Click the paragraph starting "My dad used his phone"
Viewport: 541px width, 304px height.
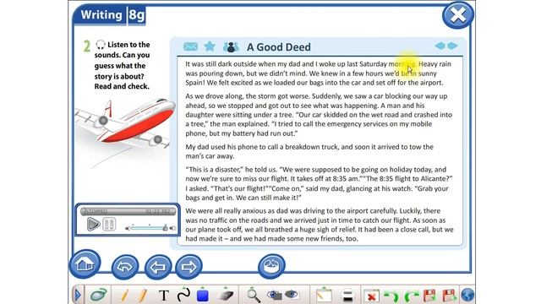309,151
